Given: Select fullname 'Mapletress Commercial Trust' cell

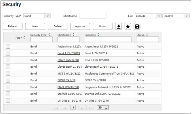Looking at the screenshot, I should 108,73.
